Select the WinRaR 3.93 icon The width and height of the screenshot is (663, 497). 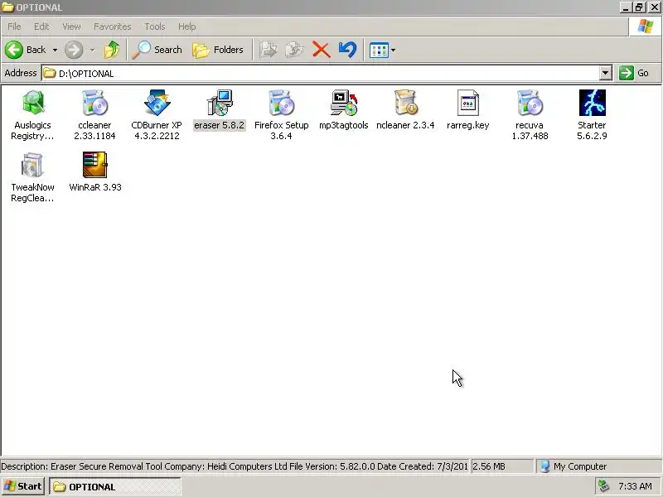tap(94, 165)
